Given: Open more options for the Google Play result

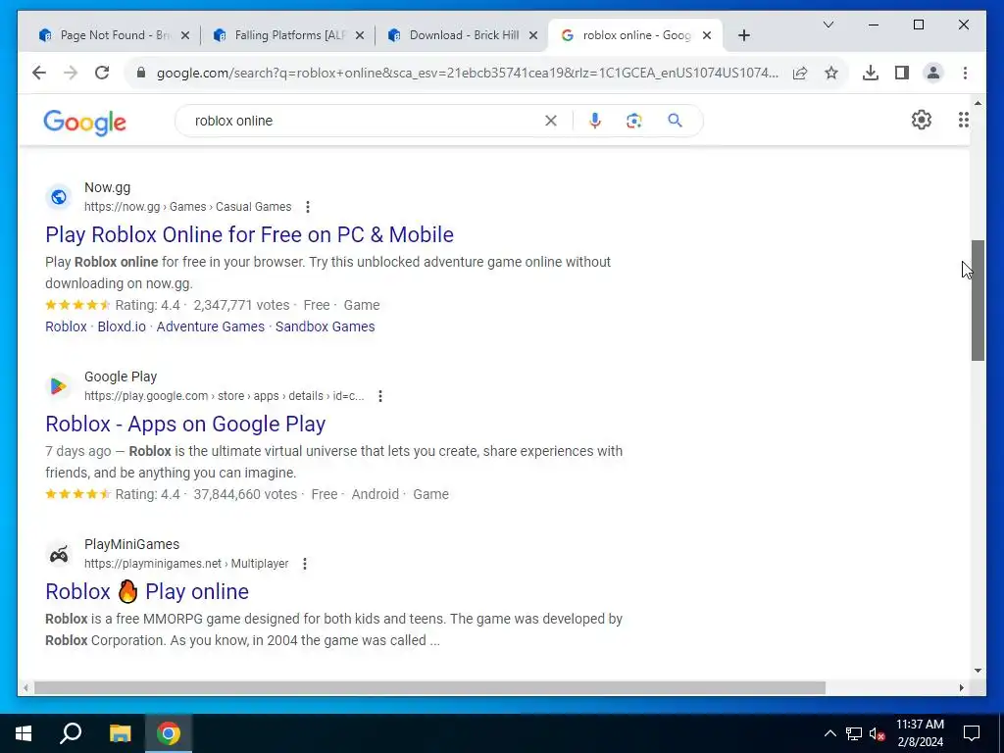Looking at the screenshot, I should 380,396.
